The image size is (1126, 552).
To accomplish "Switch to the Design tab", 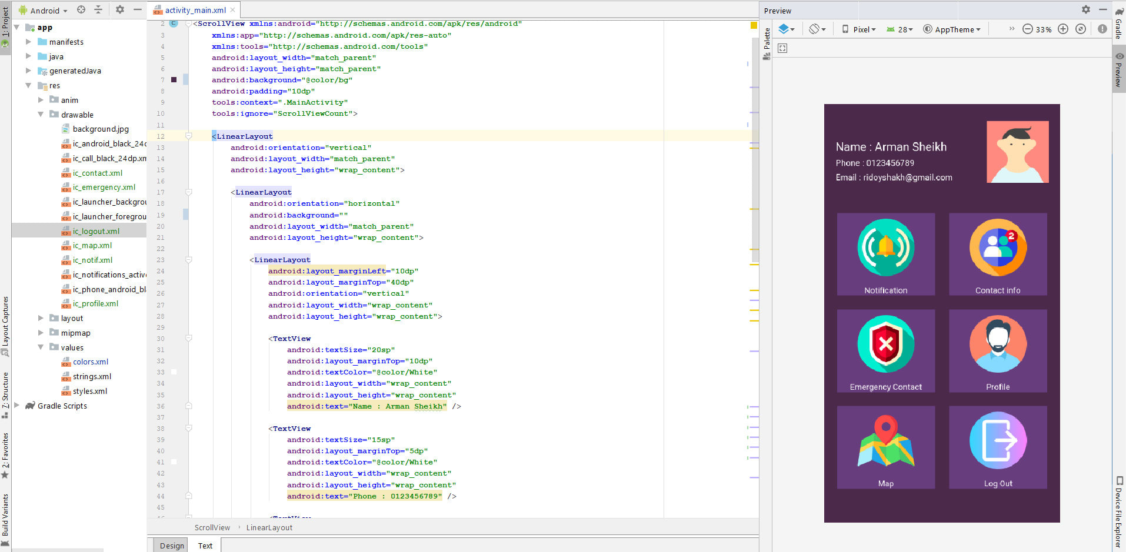I will coord(172,546).
